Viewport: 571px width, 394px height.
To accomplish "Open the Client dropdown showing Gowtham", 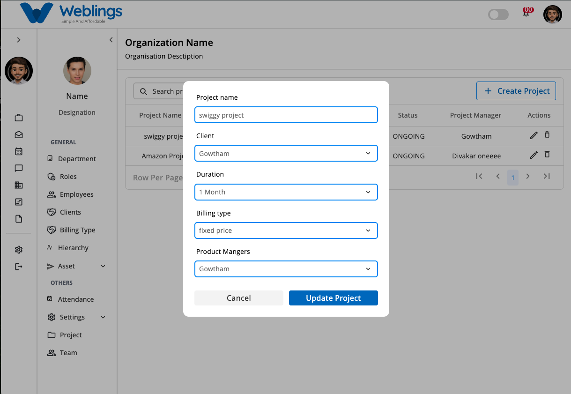I will pyautogui.click(x=286, y=153).
